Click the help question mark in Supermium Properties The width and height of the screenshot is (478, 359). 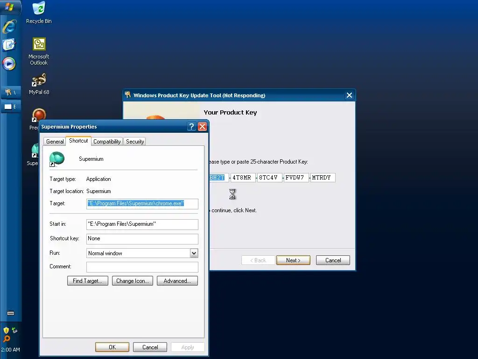tap(191, 126)
